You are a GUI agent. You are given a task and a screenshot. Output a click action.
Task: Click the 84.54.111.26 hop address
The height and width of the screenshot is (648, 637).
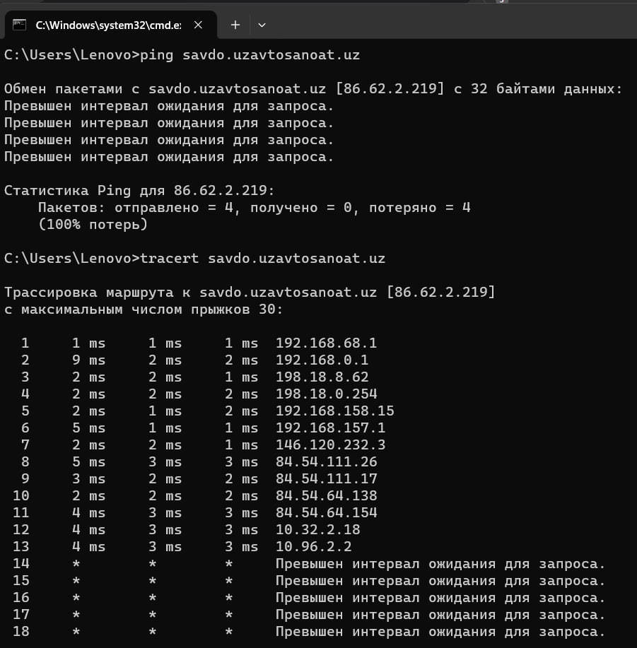[326, 462]
